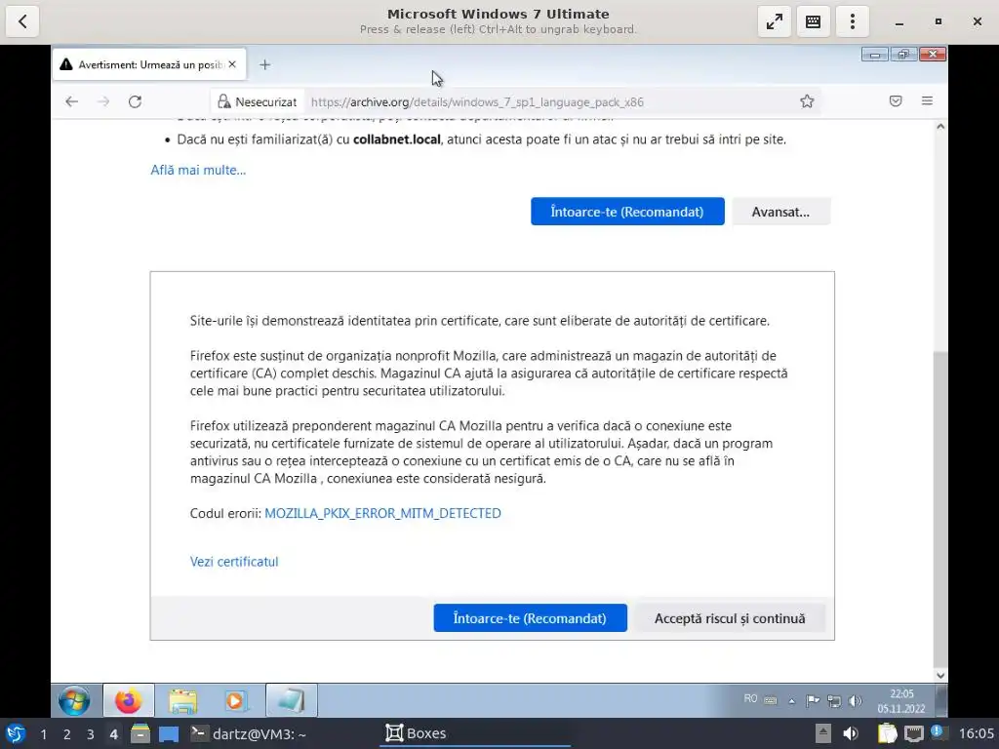Screen dimensions: 999x749
Task: Open Windows Explorer from the taskbar
Action: pos(182,700)
